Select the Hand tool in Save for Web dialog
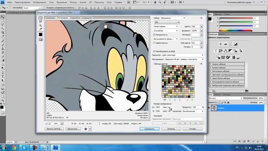The image size is (268, 151). [x=41, y=18]
